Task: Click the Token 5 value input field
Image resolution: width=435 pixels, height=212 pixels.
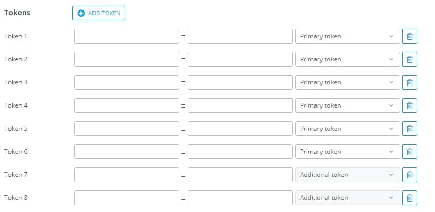Action: coord(240,129)
